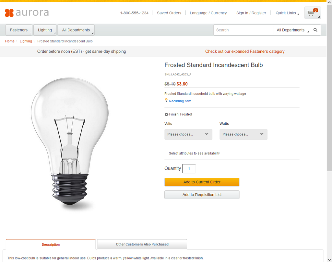The height and width of the screenshot is (262, 332).
Task: Open the Watts dropdown
Action: coord(243,134)
